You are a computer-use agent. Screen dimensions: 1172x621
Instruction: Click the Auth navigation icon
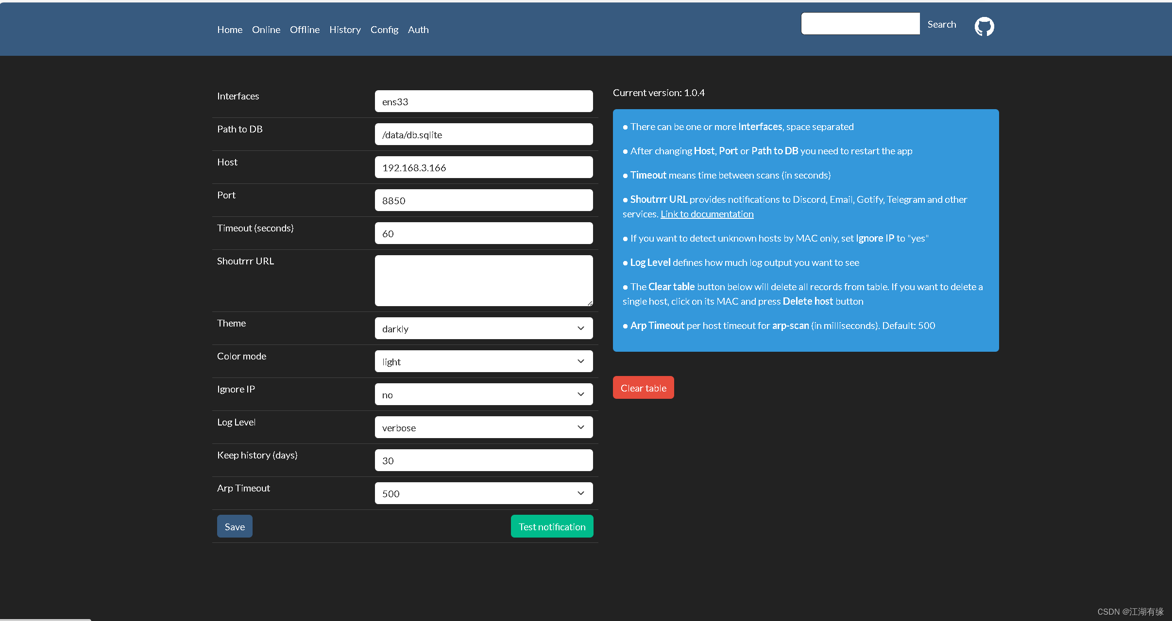(x=417, y=30)
